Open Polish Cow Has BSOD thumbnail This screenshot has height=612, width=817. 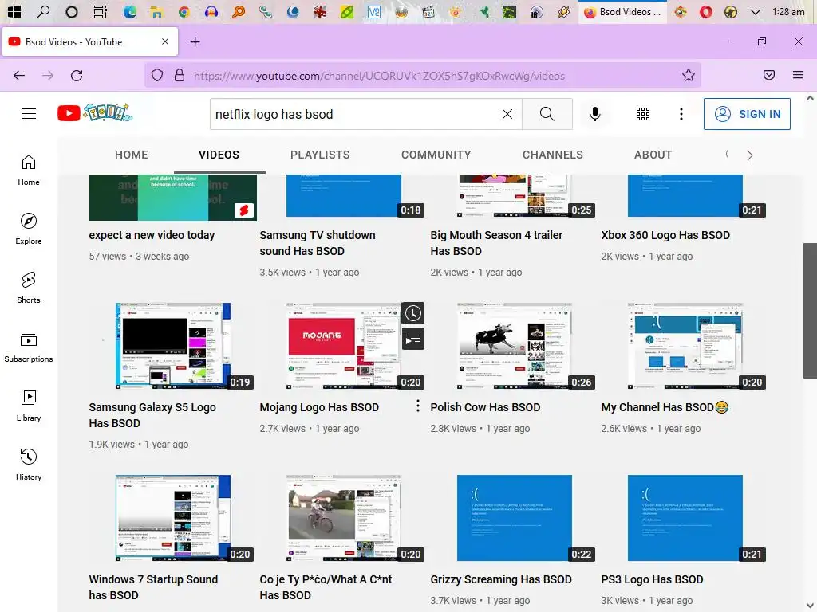coord(515,346)
